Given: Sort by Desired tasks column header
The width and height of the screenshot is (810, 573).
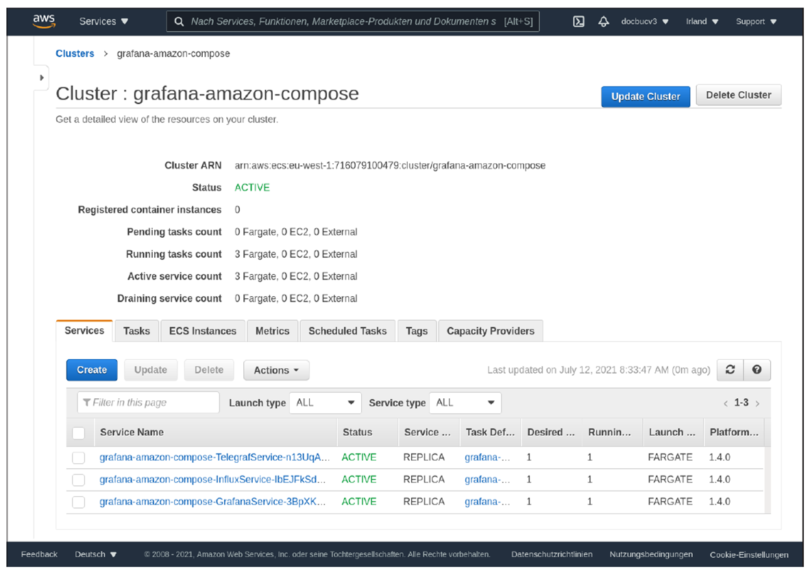Looking at the screenshot, I should (x=551, y=432).
